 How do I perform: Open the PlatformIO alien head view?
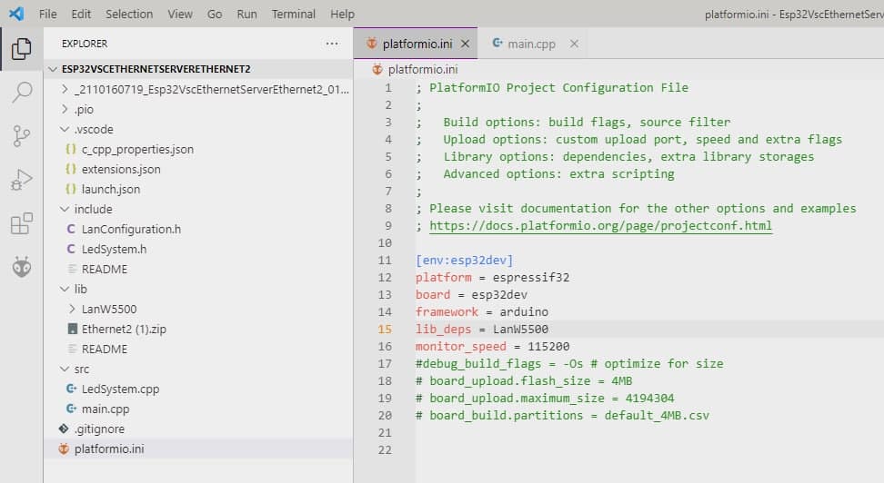coord(22,267)
